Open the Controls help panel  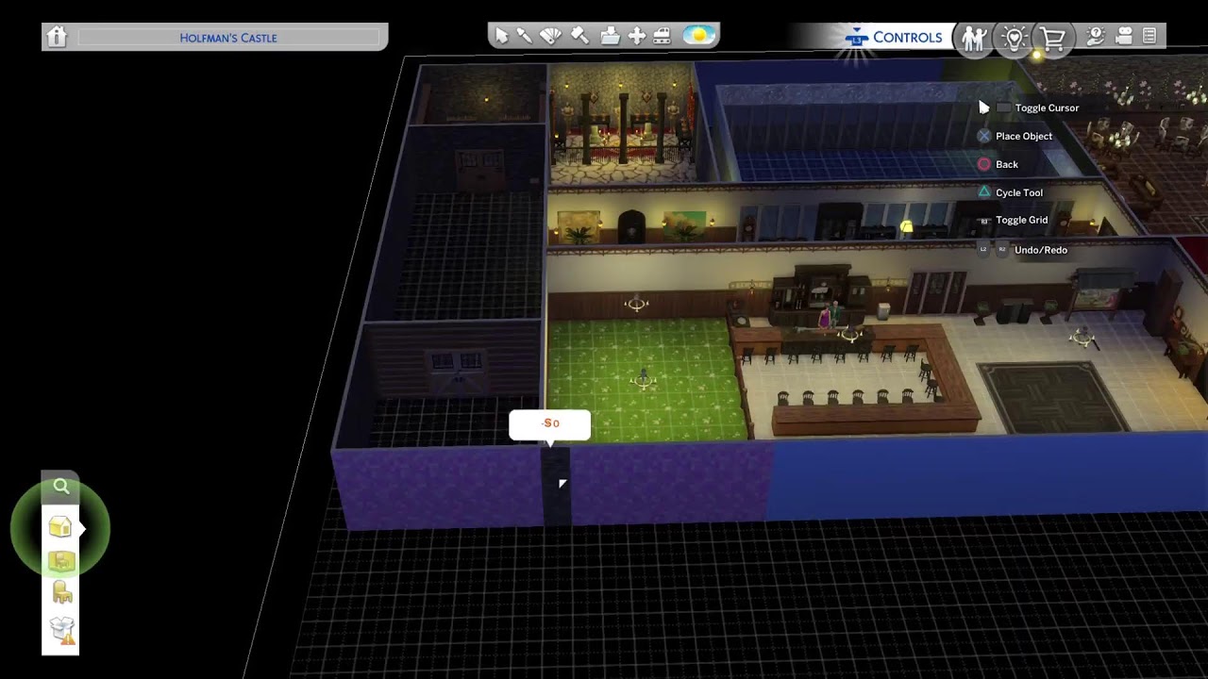click(896, 38)
